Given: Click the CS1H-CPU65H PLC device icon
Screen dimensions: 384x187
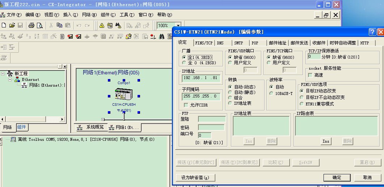Looking at the screenshot, I should click(x=124, y=94).
